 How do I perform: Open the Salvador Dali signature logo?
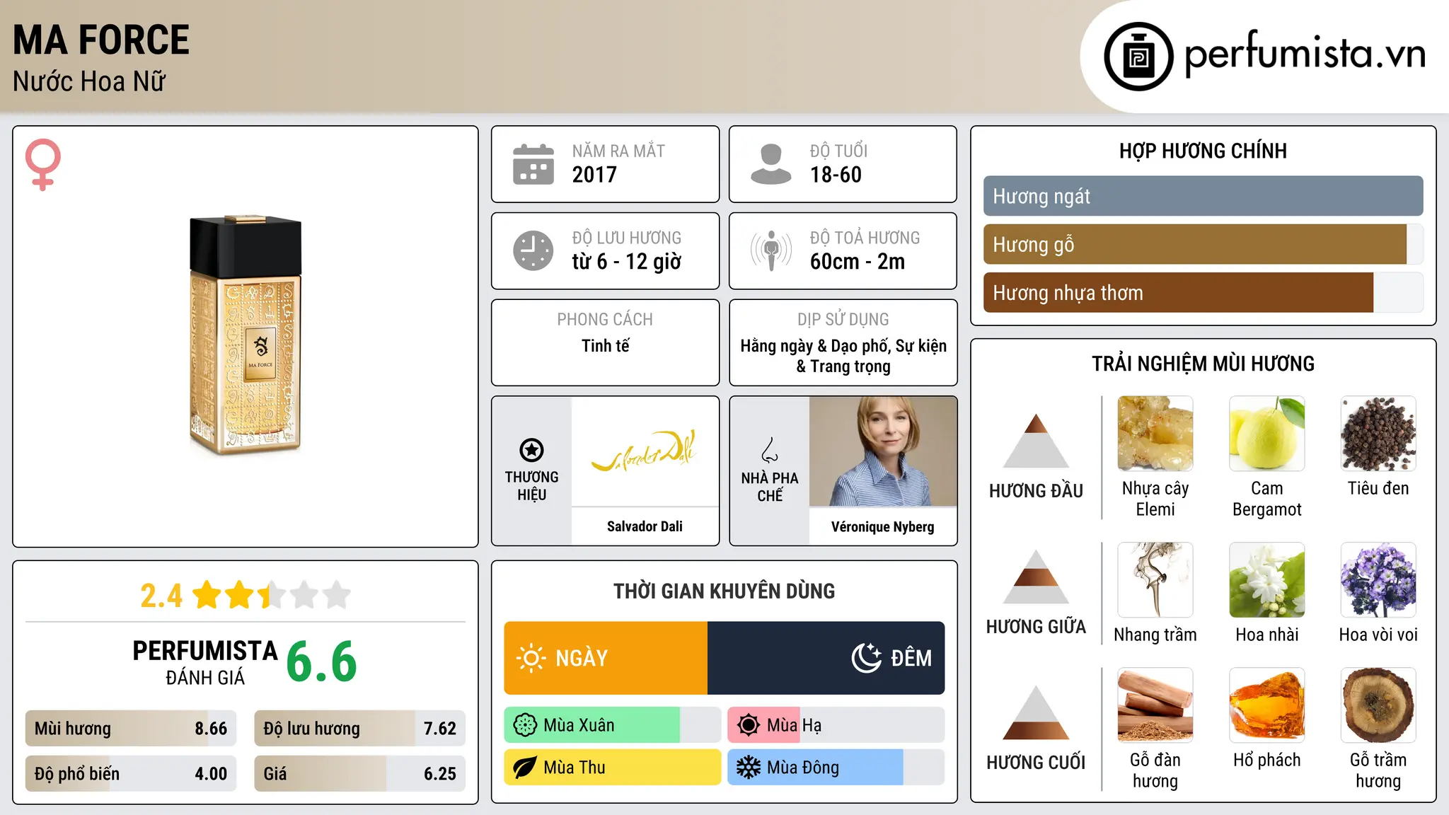tap(645, 451)
